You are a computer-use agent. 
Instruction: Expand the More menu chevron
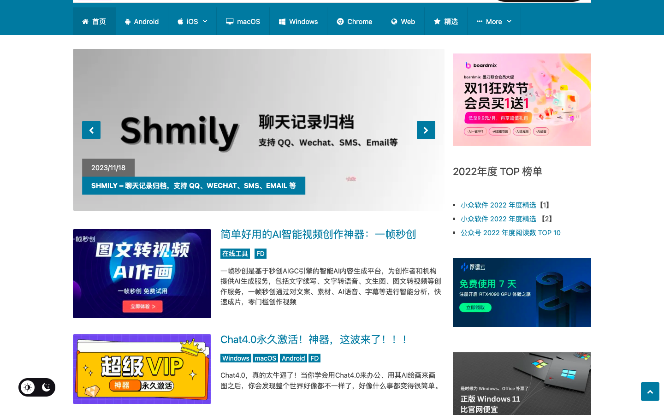[509, 21]
